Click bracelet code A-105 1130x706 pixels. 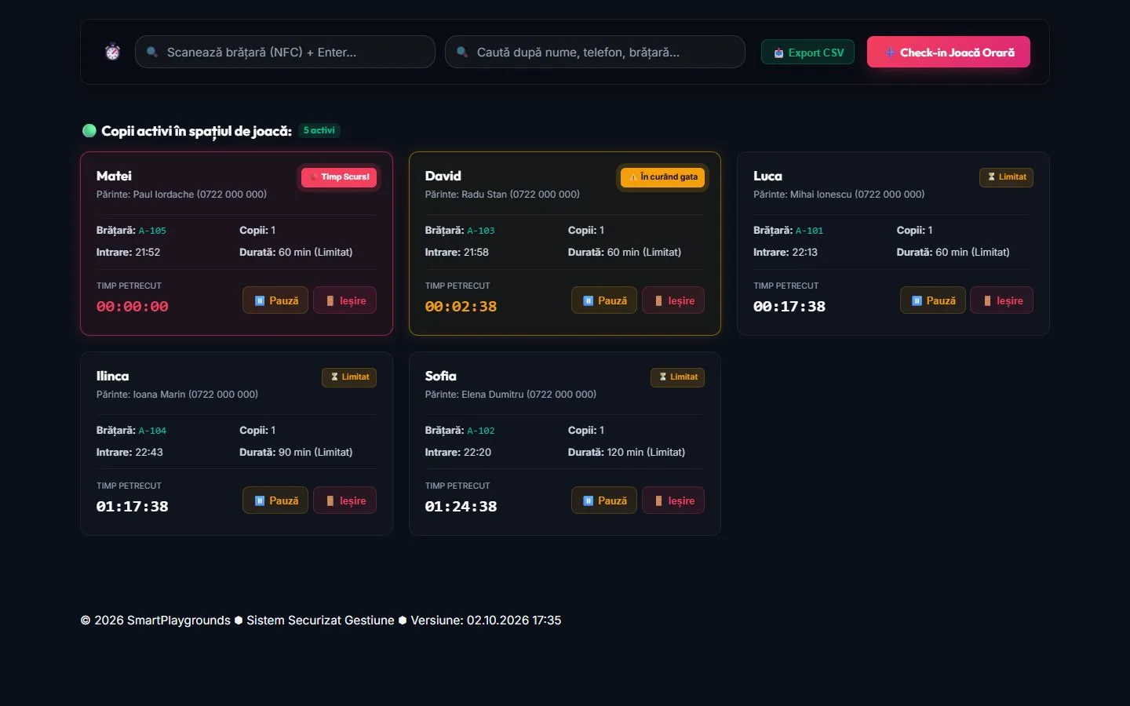point(152,231)
